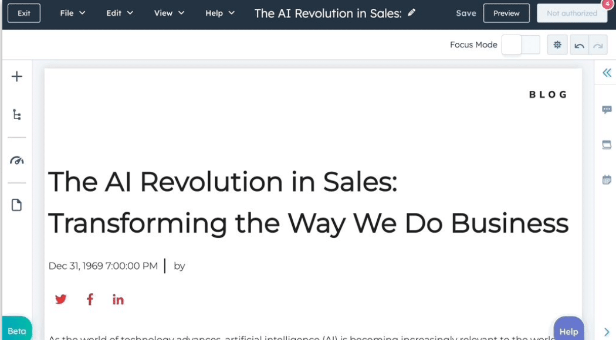
Task: Click the LinkedIn share icon
Action: [118, 299]
